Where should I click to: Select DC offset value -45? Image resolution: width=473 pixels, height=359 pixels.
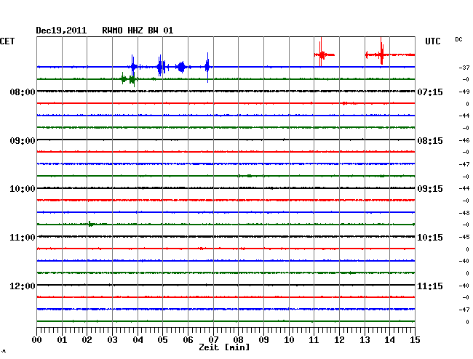pyautogui.click(x=464, y=237)
